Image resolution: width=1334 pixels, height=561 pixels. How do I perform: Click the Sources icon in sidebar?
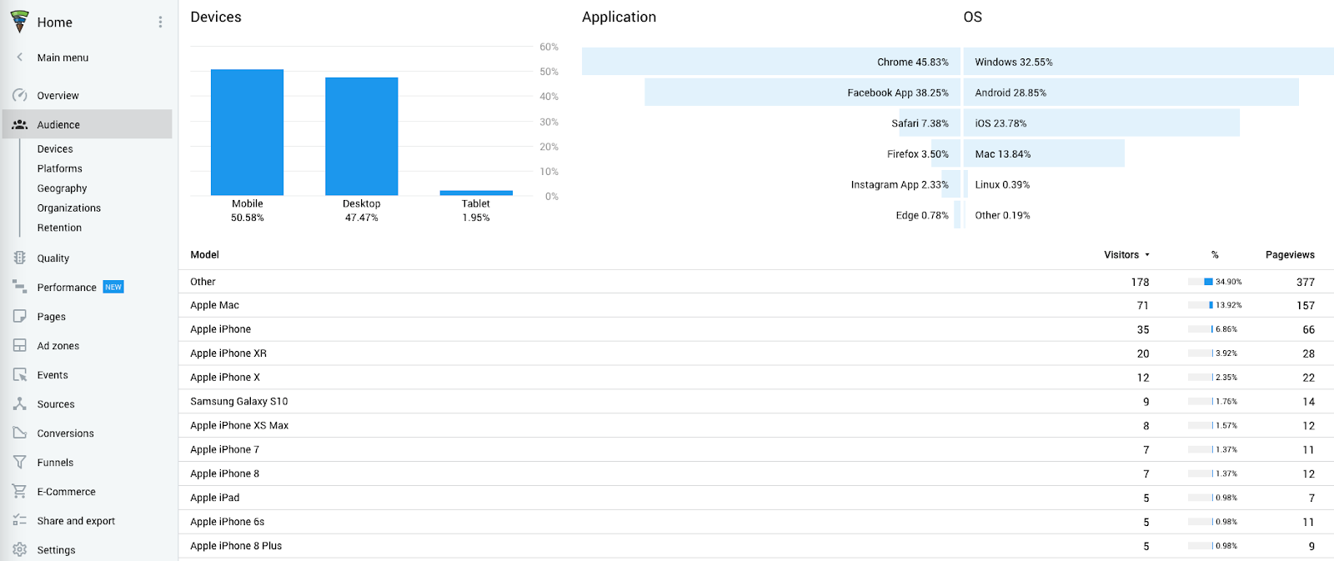click(19, 403)
